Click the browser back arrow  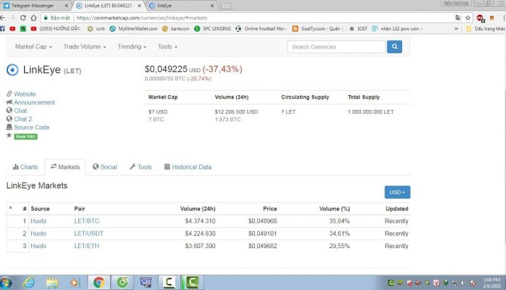(3, 18)
